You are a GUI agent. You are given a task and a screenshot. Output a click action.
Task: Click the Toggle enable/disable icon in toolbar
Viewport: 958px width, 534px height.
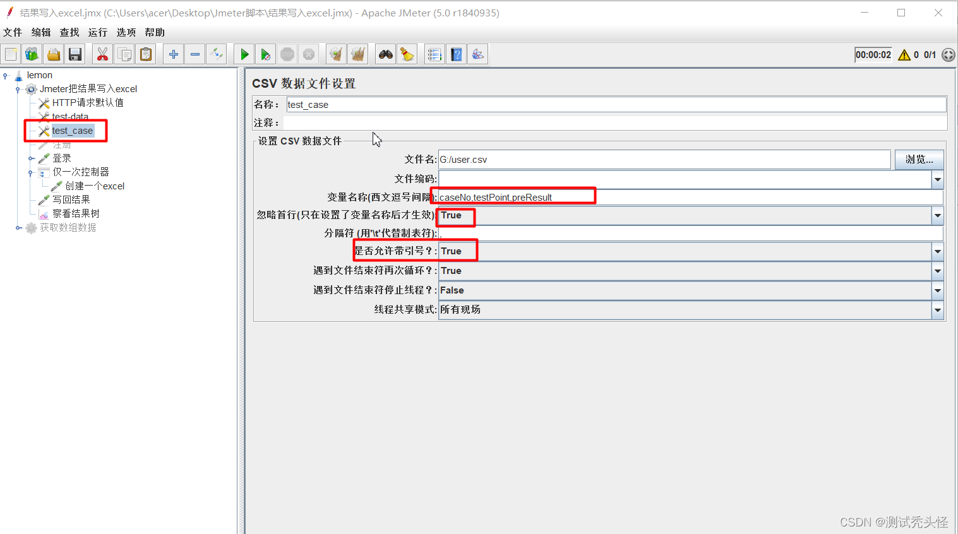point(217,54)
